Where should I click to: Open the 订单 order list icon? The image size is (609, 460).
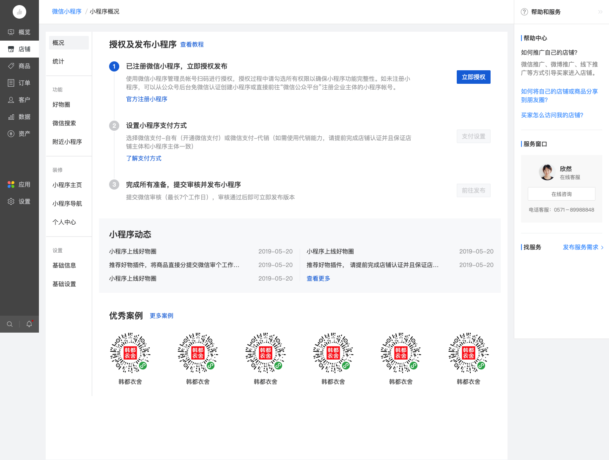(x=11, y=83)
